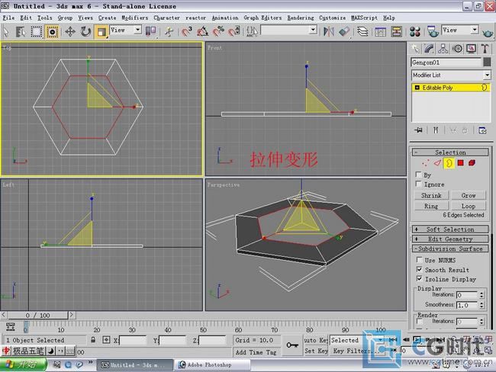The height and width of the screenshot is (372, 496).
Task: Switch to the Motion command panel
Action: 457,49
